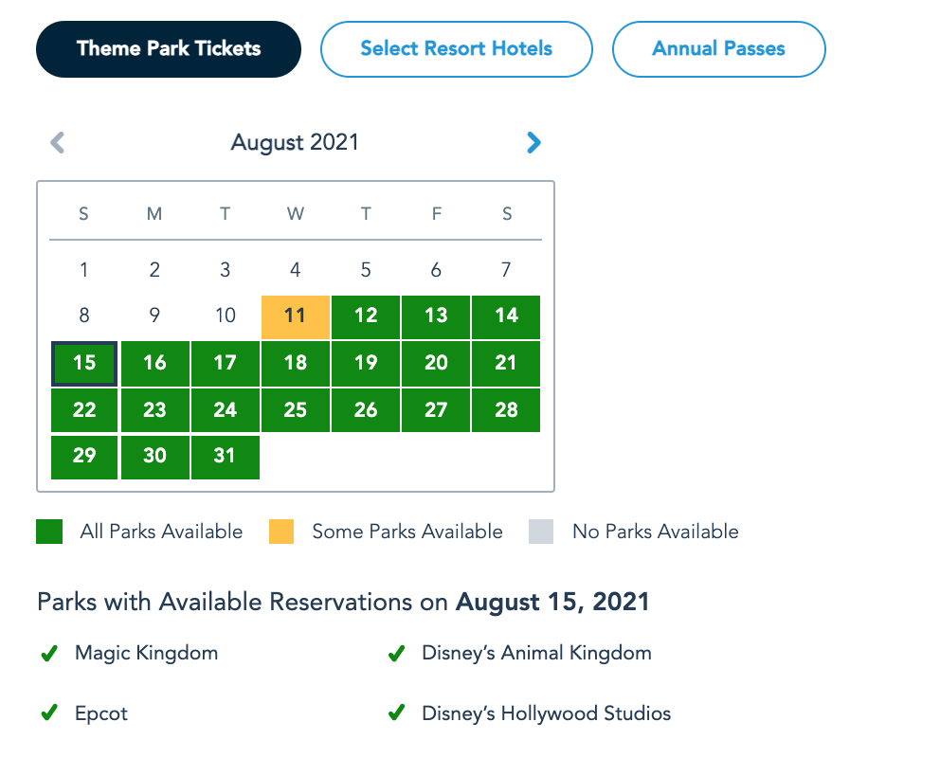Viewport: 940px width, 758px height.
Task: Switch to Annual Passes tab
Action: [x=718, y=48]
